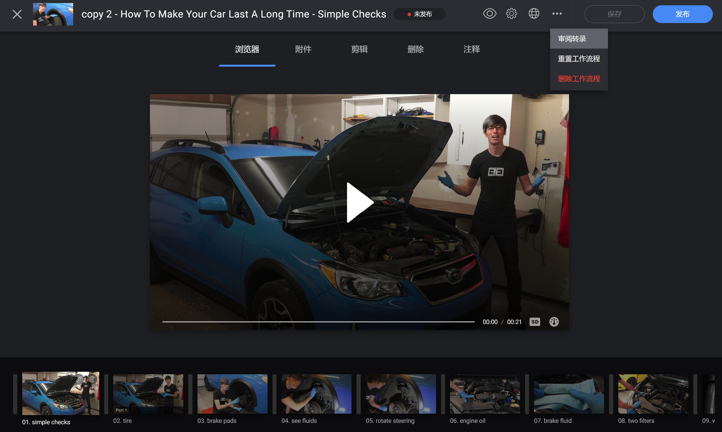Select the 02. tire step thumbnail
The height and width of the screenshot is (432, 722).
(x=148, y=394)
